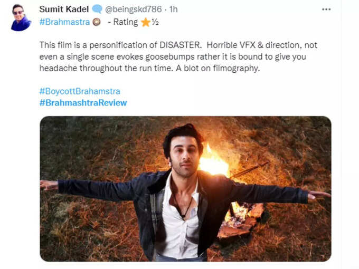Open the tweet via the 1h timestamp

[174, 9]
